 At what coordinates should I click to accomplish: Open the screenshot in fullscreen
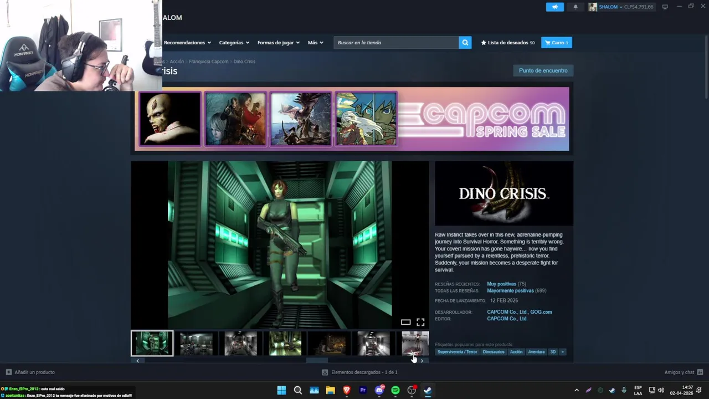coord(420,322)
